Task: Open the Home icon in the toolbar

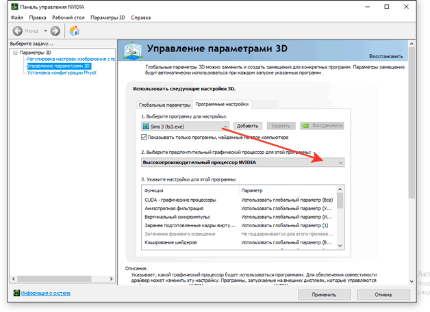Action: 75,31
